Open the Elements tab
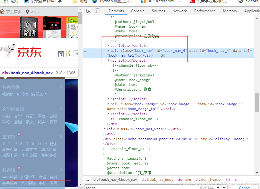 (116, 11)
